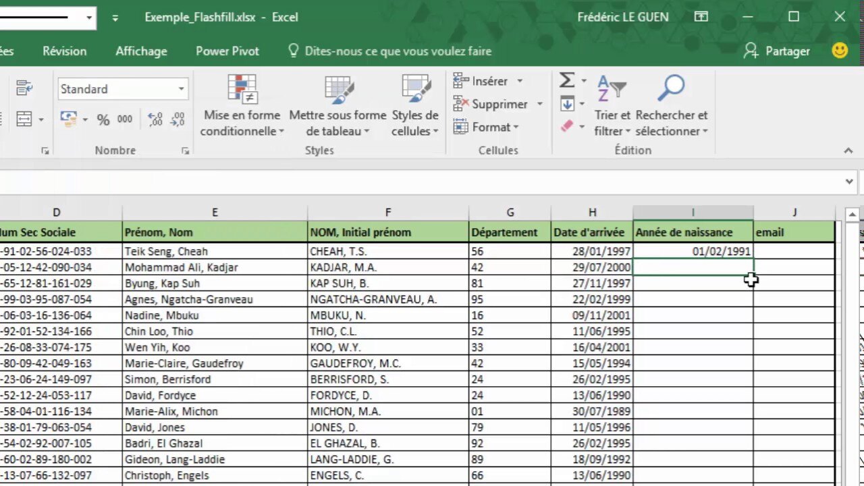Select cell LANG-LADDIE, G.
This screenshot has width=864, height=486.
coord(388,459)
